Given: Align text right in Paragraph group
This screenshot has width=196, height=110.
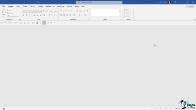Looking at the screenshot, I should pos(67,15).
